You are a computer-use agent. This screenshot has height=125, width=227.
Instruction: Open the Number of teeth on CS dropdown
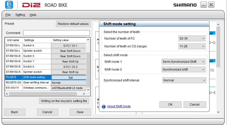[192, 46]
